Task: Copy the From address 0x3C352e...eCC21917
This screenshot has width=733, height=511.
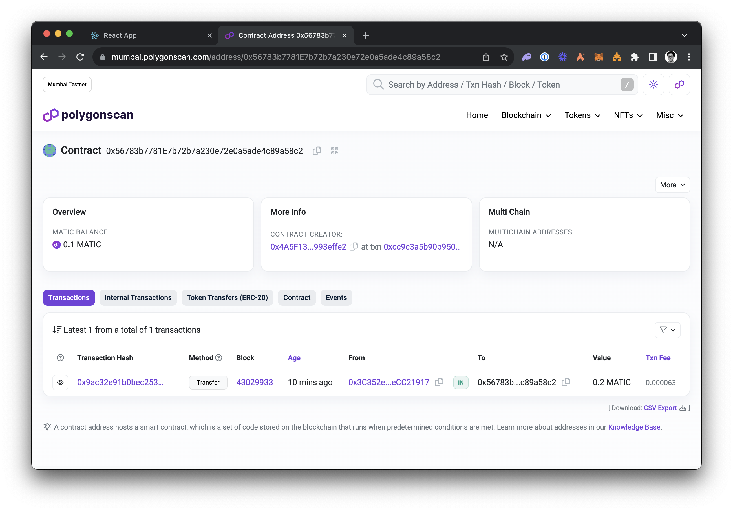Action: click(439, 382)
